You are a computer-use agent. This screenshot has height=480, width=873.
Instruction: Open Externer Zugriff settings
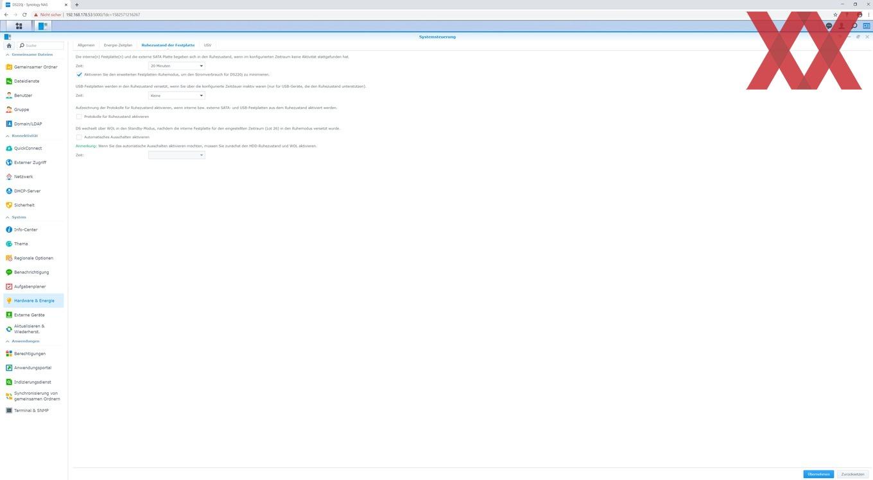[33, 162]
